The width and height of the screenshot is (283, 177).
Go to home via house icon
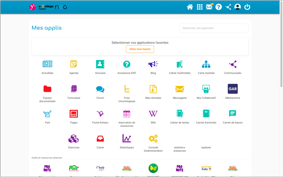click(190, 7)
